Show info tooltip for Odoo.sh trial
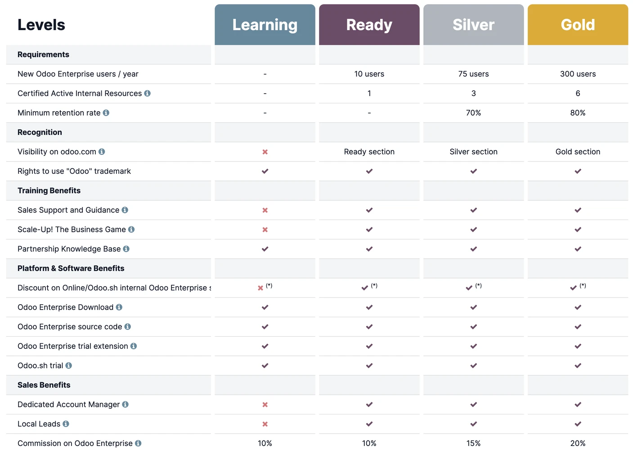 tap(69, 365)
